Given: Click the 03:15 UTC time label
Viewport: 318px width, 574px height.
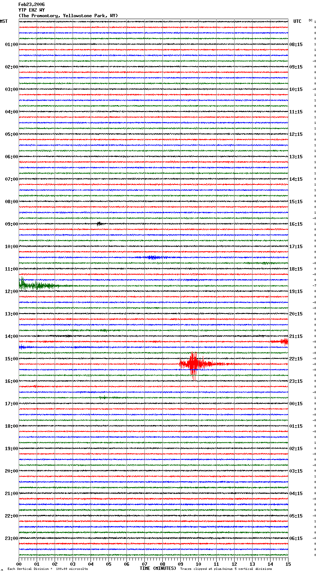Looking at the screenshot, I should pos(296,471).
